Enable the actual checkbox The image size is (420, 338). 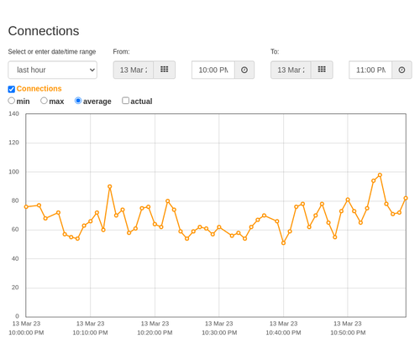pos(126,101)
